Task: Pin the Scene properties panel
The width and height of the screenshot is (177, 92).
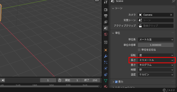Action: click(173, 1)
